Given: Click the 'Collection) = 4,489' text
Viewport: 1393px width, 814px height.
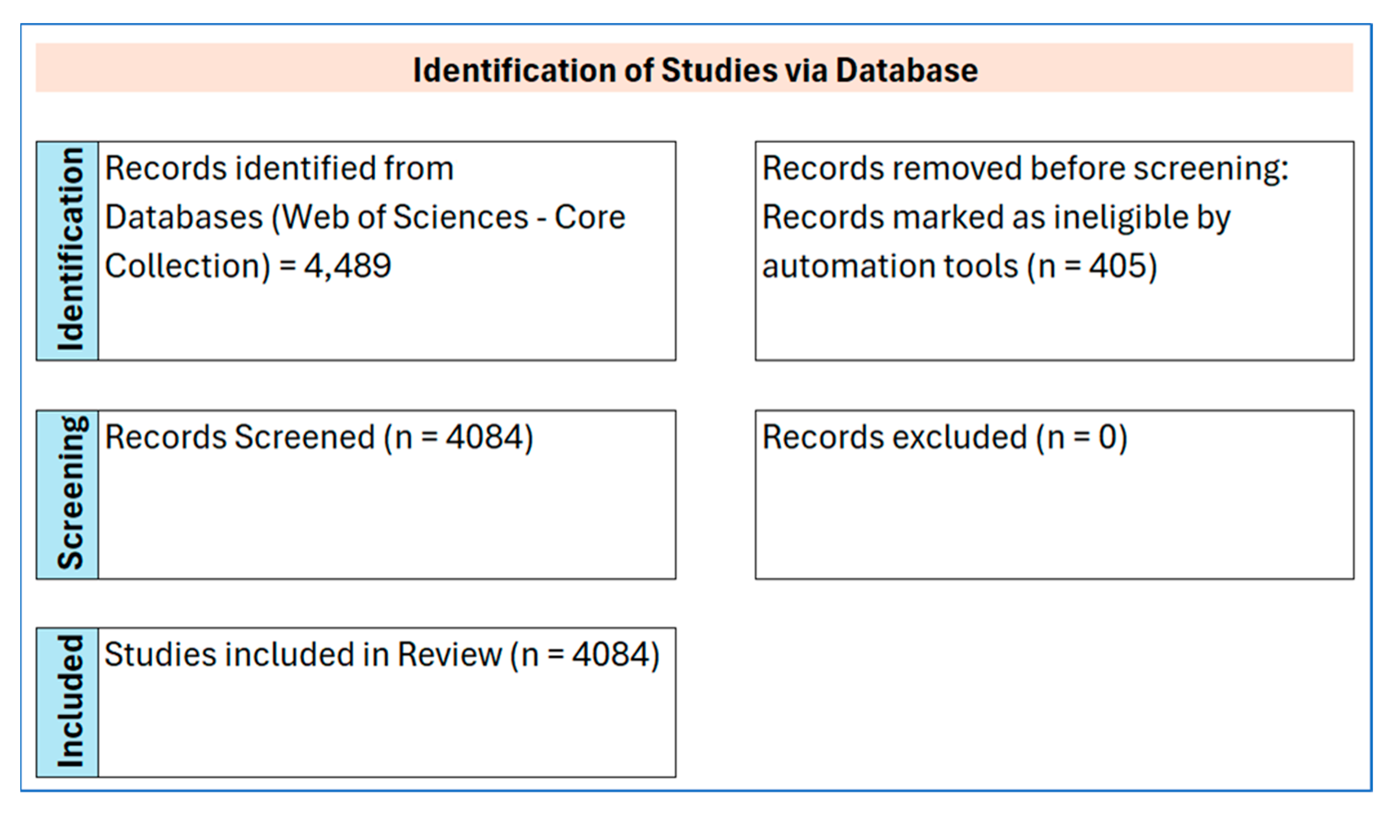Looking at the screenshot, I should (248, 266).
